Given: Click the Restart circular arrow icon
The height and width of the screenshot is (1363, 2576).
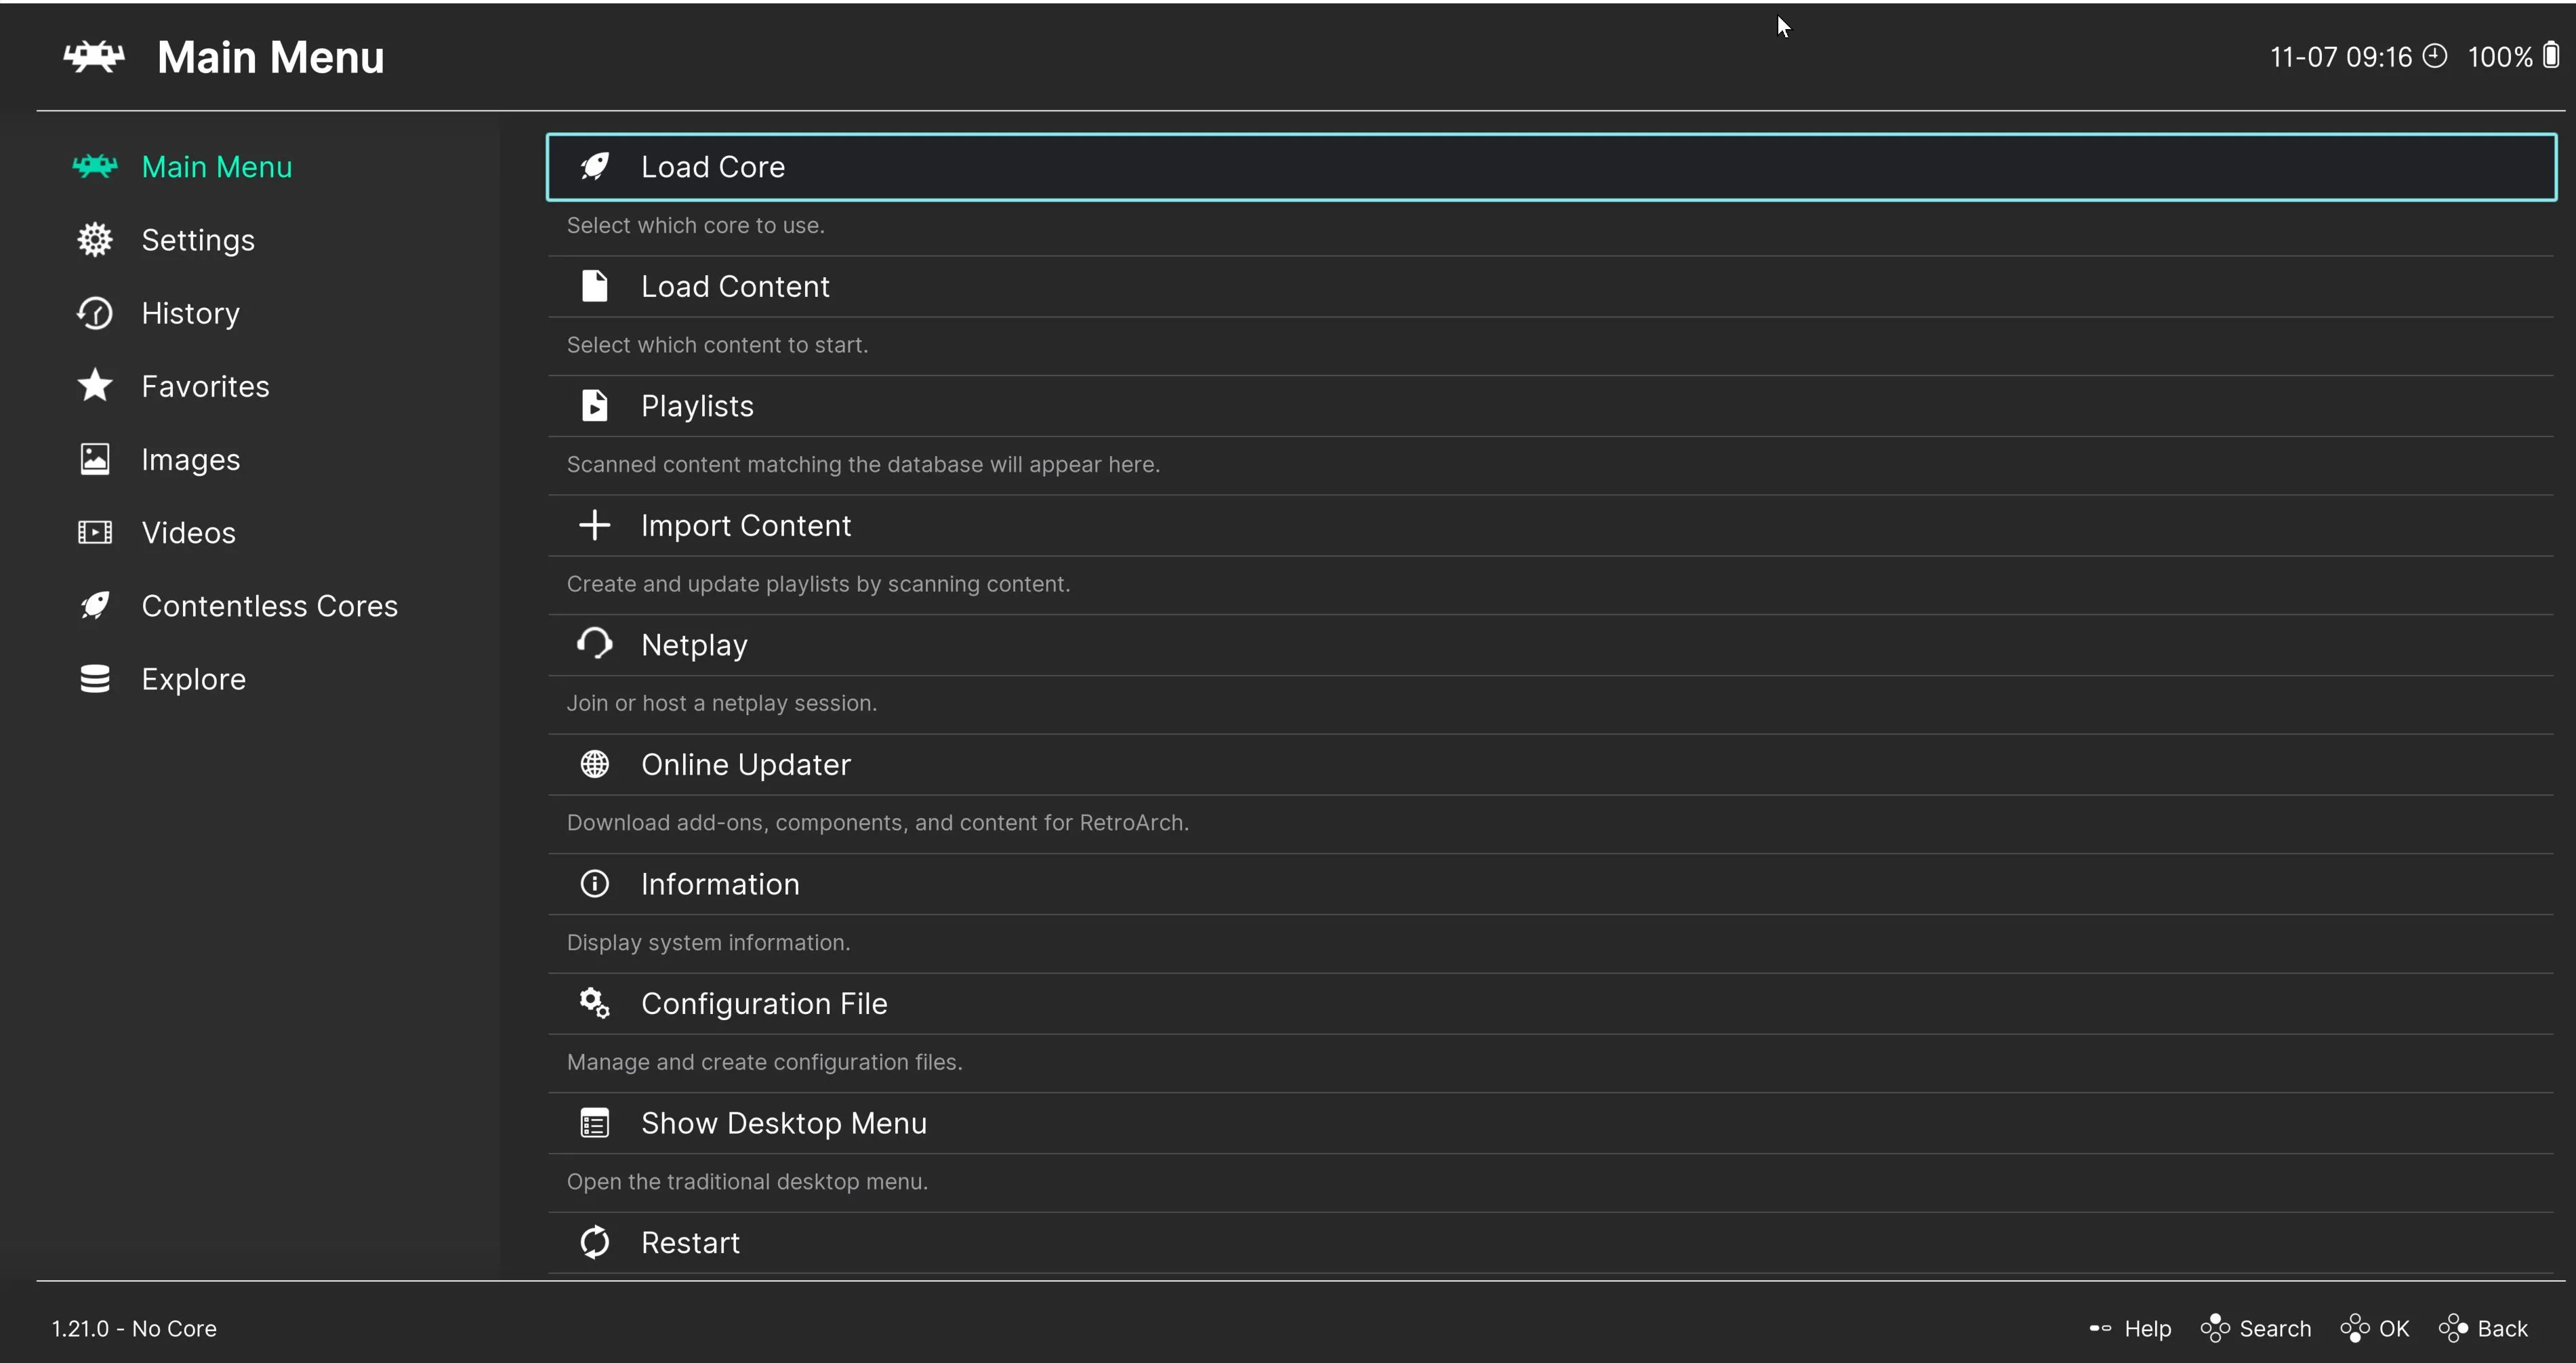Looking at the screenshot, I should coord(594,1242).
